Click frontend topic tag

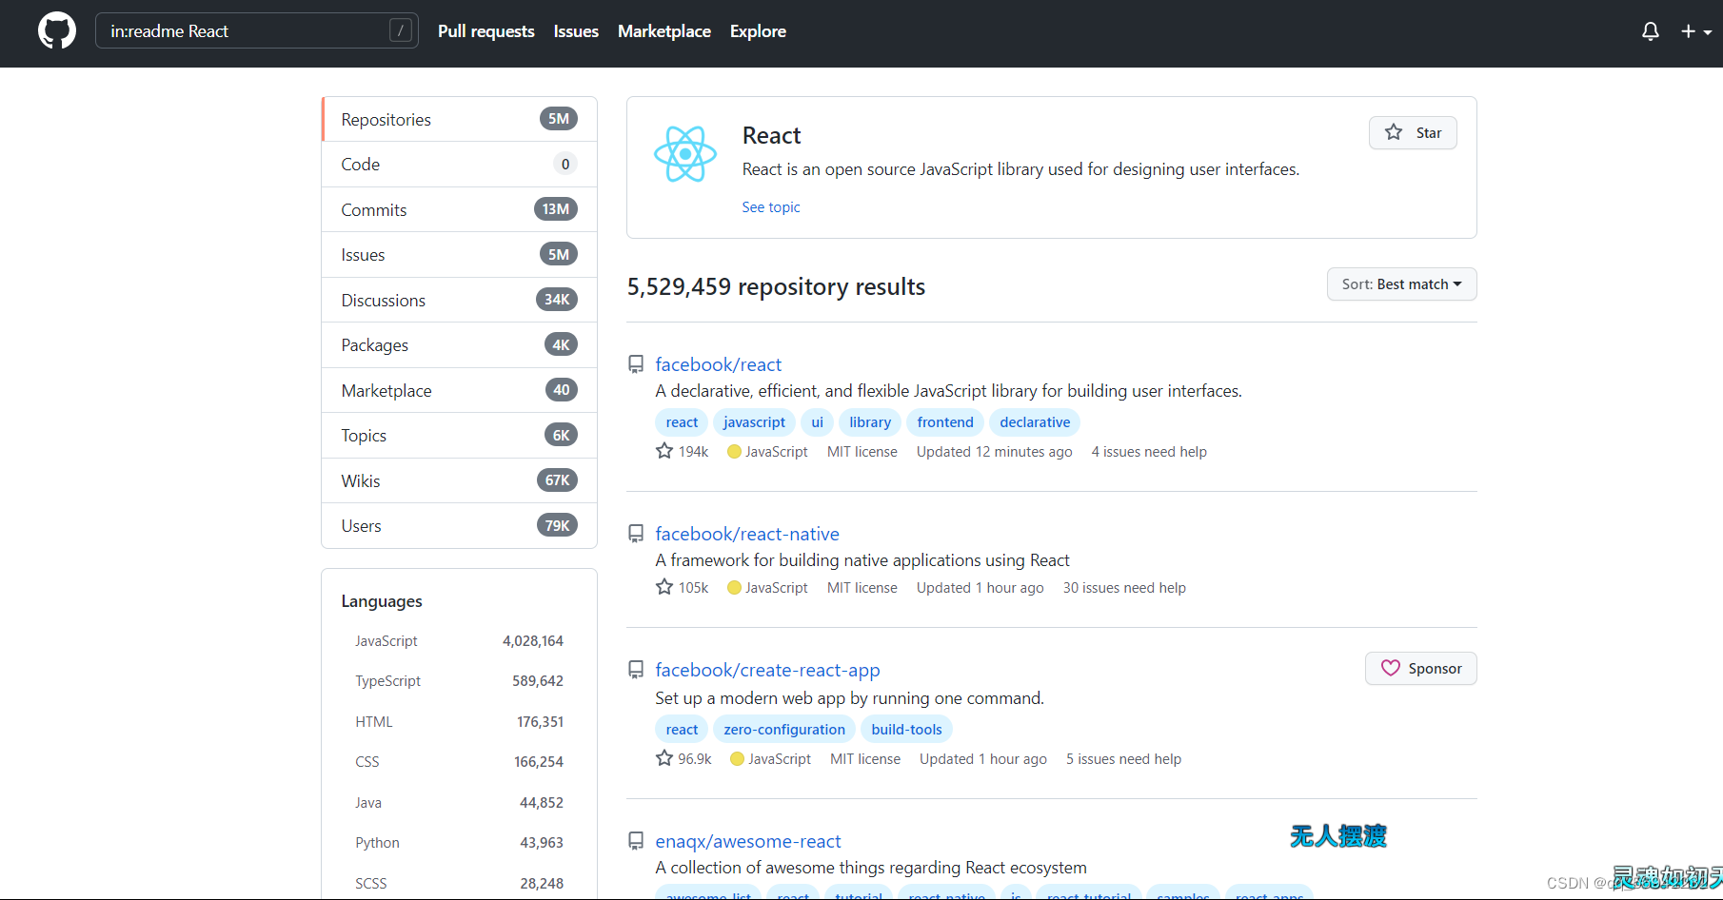coord(945,422)
